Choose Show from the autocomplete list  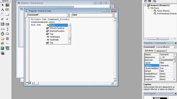[58, 25]
